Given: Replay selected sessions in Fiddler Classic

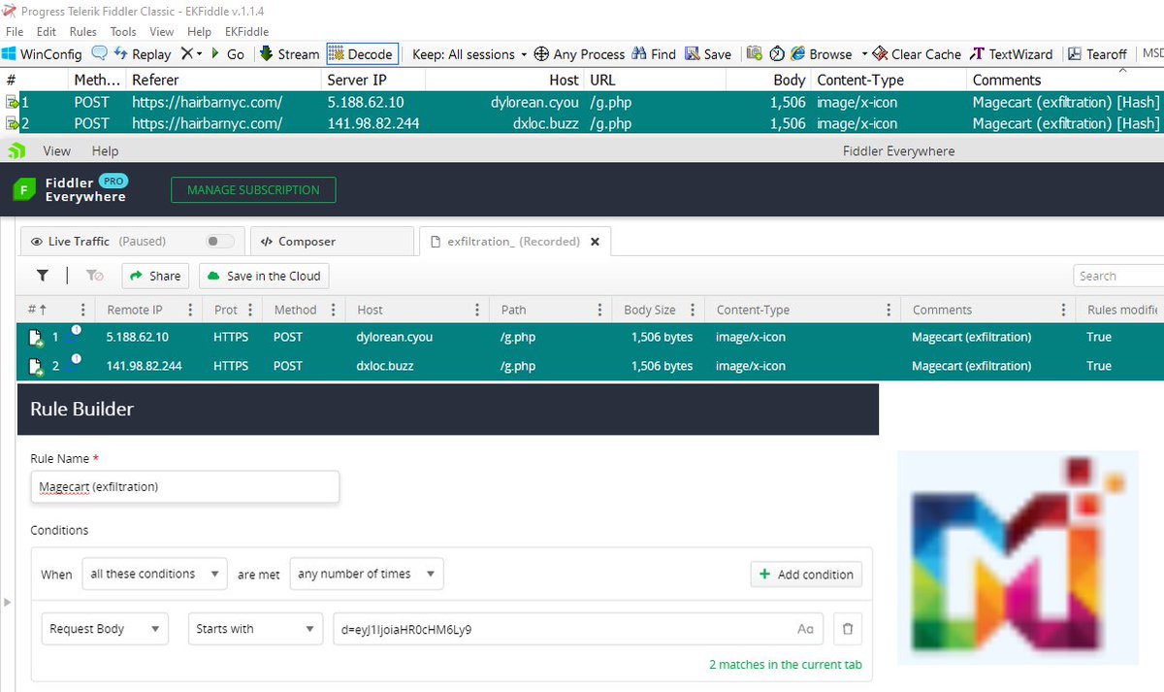Looking at the screenshot, I should pyautogui.click(x=141, y=54).
